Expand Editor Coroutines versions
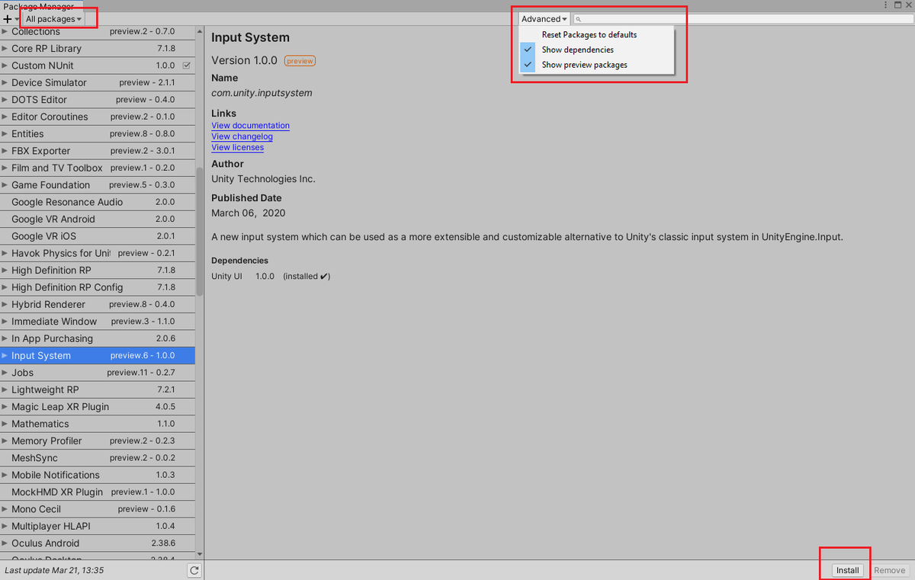The image size is (915, 580). [5, 117]
